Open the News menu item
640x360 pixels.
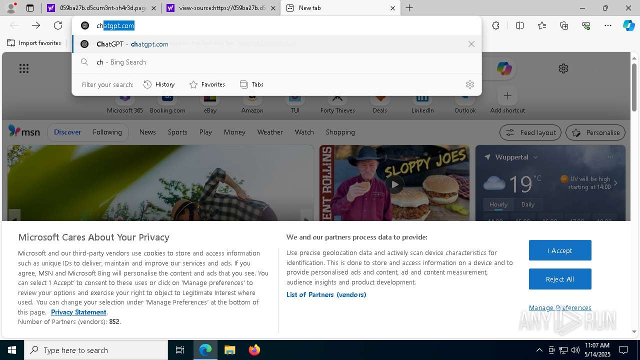[147, 132]
